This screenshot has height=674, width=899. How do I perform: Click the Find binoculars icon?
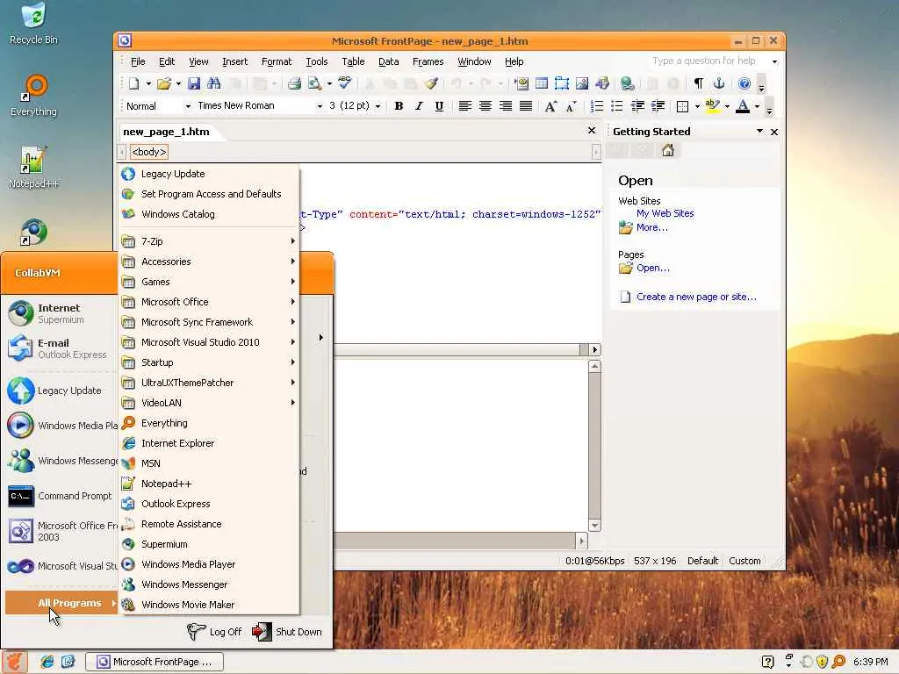[x=214, y=83]
